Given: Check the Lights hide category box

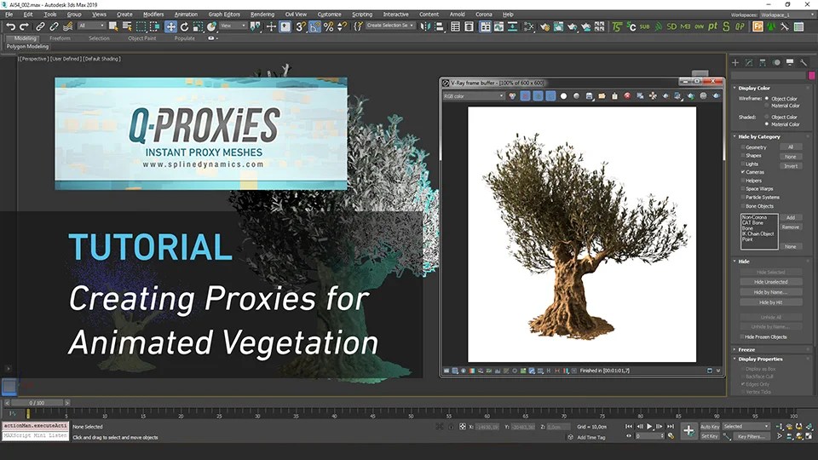Looking at the screenshot, I should [x=743, y=164].
